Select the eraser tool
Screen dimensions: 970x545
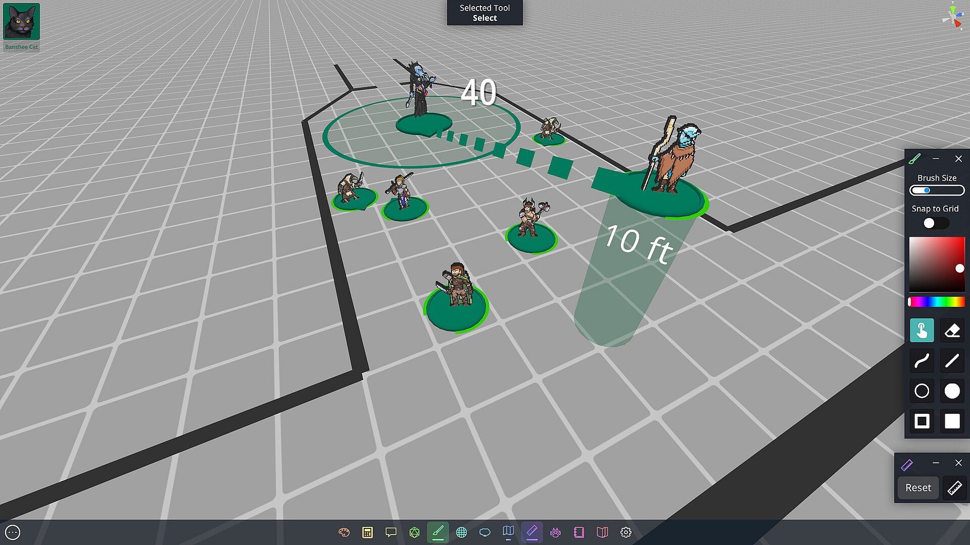point(952,331)
